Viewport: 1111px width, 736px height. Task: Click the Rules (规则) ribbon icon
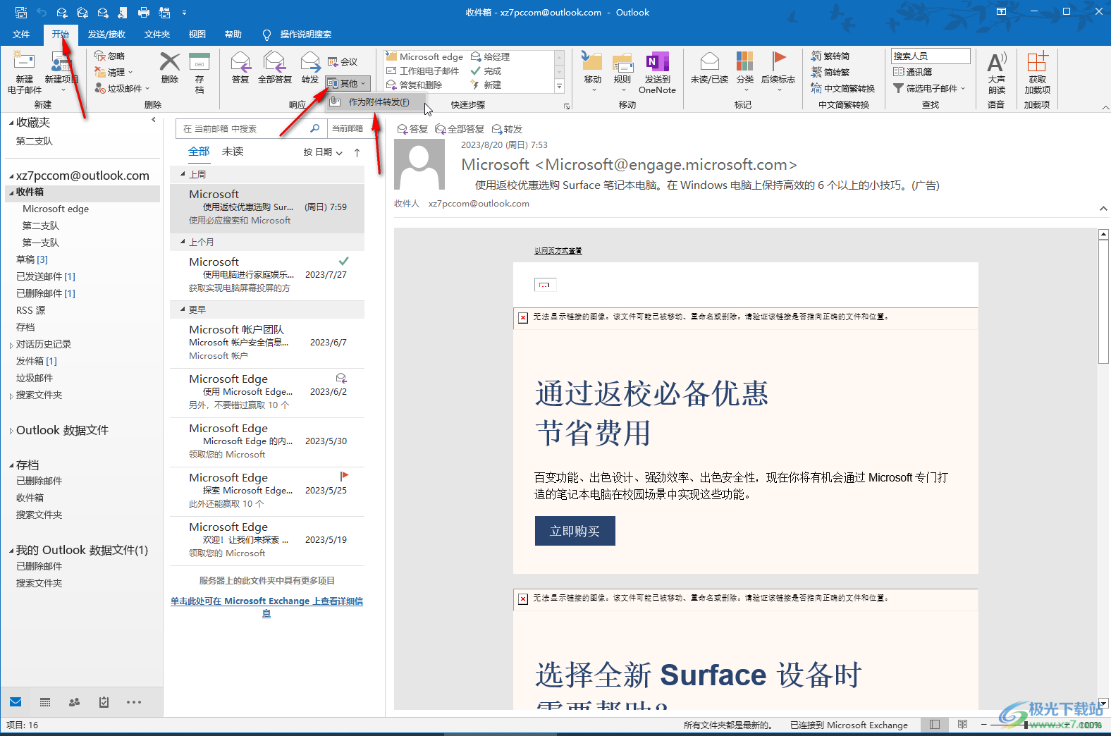(622, 61)
